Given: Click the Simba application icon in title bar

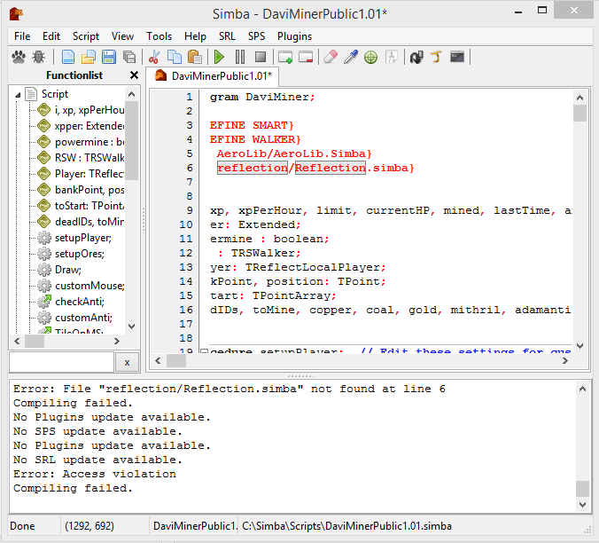Looking at the screenshot, I should pyautogui.click(x=16, y=14).
